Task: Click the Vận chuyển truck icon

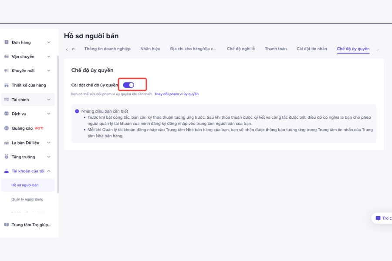Action: [x=7, y=57]
